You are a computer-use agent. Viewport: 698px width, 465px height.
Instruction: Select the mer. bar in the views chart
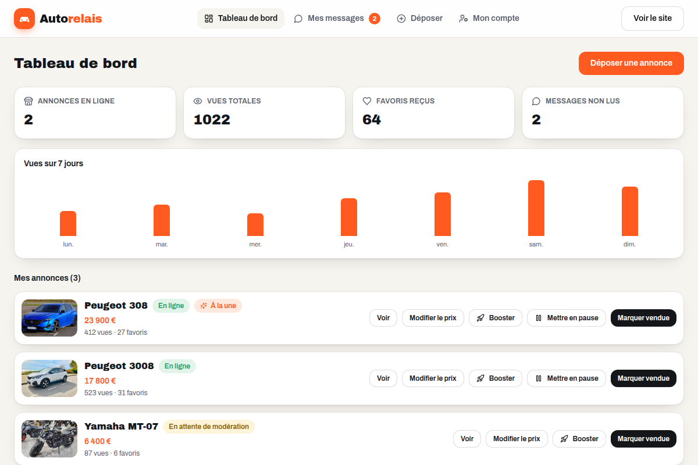(255, 224)
